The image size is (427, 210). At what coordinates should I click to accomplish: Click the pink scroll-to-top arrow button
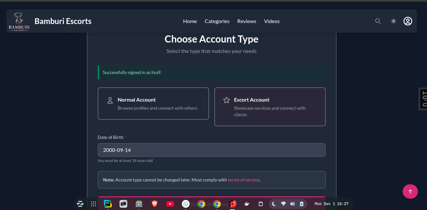click(410, 191)
